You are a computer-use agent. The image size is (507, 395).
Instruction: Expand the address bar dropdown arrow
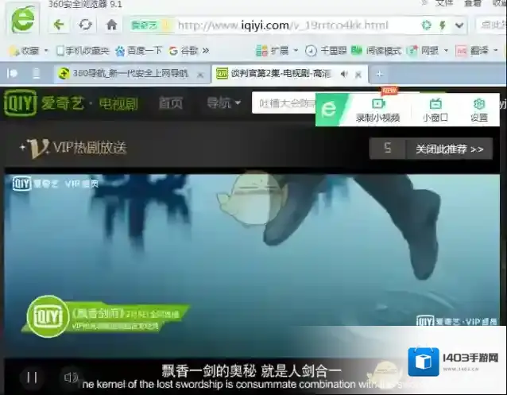(x=459, y=25)
